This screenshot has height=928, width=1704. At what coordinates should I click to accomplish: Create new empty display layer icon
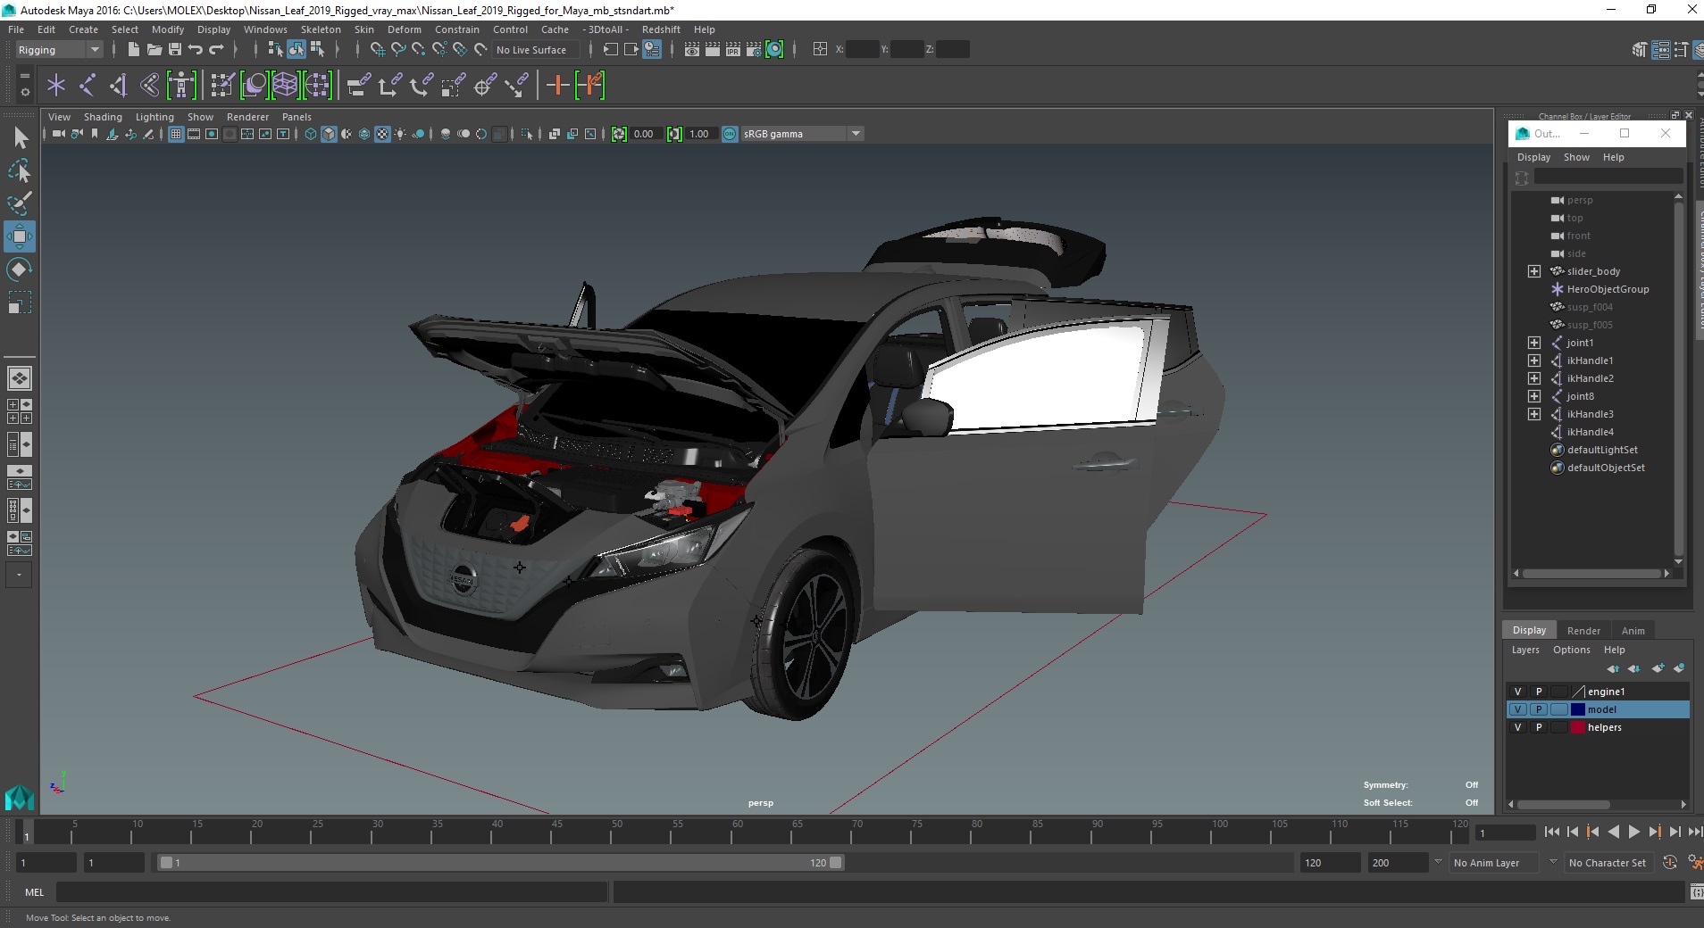point(1658,668)
